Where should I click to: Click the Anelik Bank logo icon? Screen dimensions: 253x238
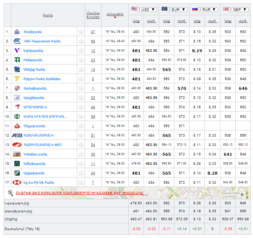click(17, 70)
